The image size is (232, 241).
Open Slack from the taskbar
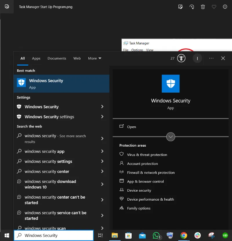(x=197, y=235)
